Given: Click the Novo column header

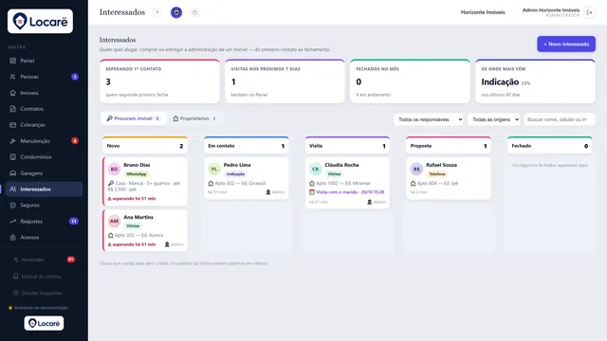Looking at the screenshot, I should click(145, 145).
